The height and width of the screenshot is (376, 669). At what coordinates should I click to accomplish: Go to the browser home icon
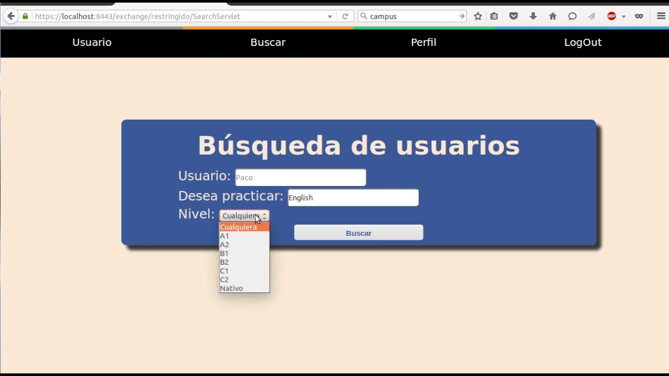pyautogui.click(x=552, y=16)
